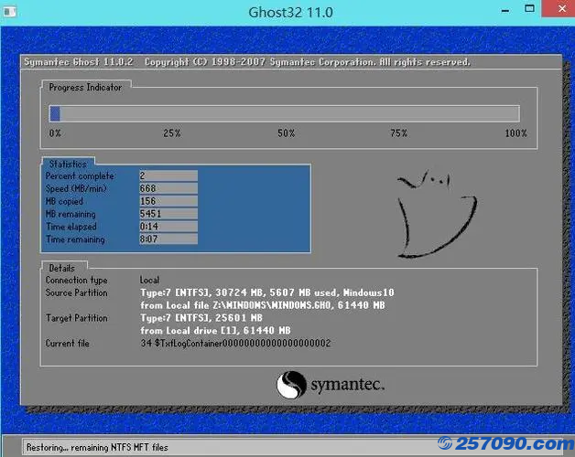The height and width of the screenshot is (457, 575).
Task: Click the 'Current file' label
Action: click(x=67, y=344)
